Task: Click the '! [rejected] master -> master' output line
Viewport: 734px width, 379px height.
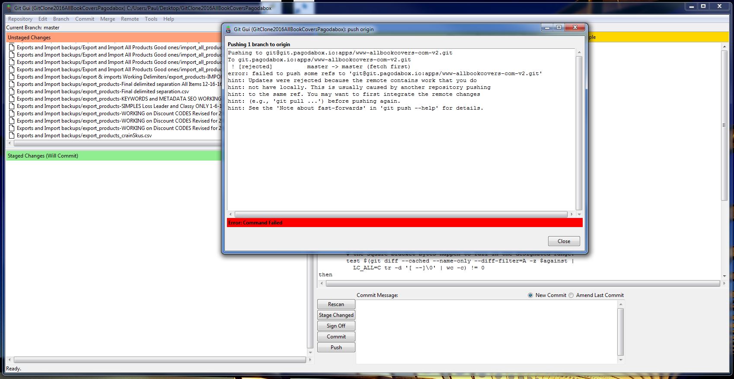Action: point(321,66)
